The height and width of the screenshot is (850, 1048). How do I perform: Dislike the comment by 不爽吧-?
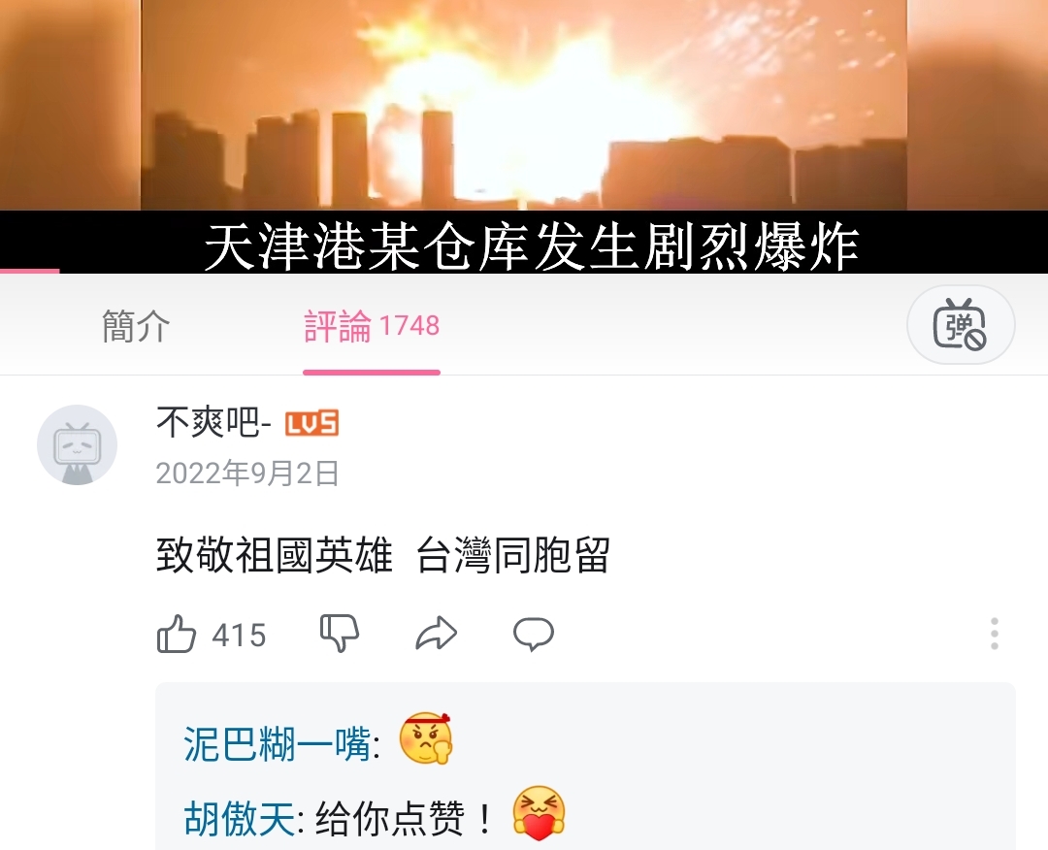click(340, 634)
